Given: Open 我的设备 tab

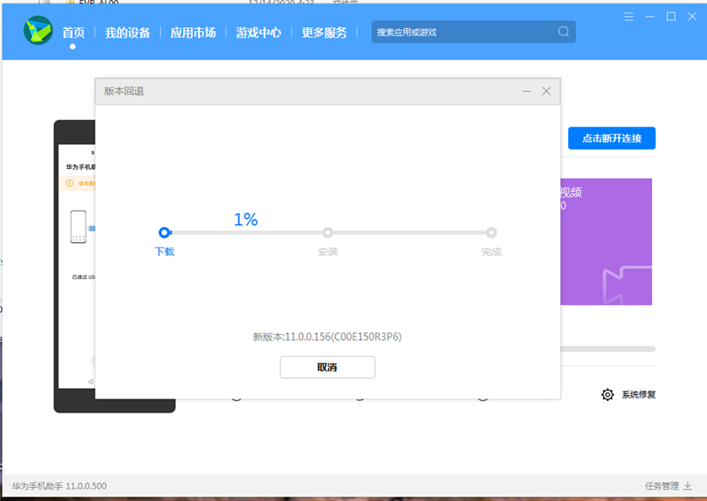Looking at the screenshot, I should 127,33.
